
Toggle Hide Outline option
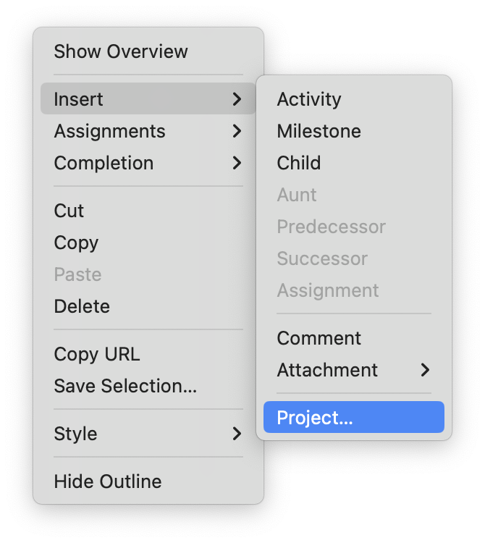point(108,481)
